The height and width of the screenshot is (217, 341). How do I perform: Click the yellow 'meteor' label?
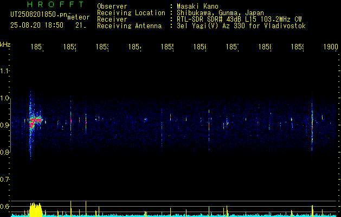79,17
